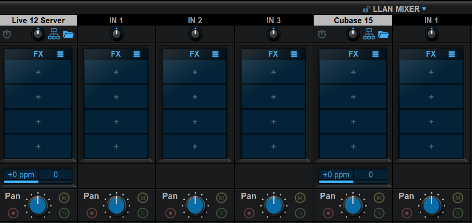Open folder icon on Live 12 Server strip
The width and height of the screenshot is (472, 223).
point(69,35)
